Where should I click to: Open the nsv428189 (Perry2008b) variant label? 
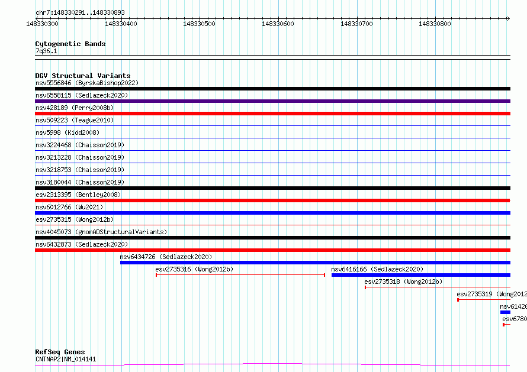[x=75, y=108]
